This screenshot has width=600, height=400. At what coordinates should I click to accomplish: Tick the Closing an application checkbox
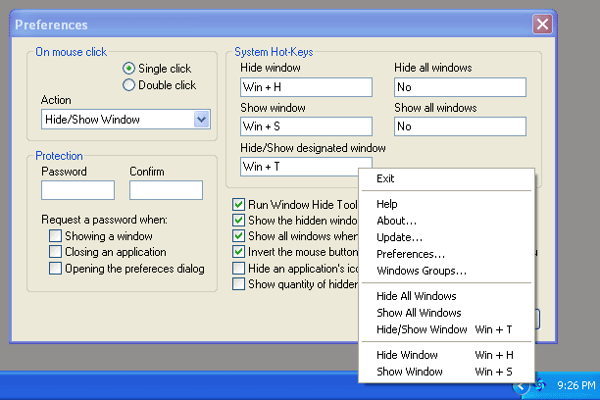55,252
